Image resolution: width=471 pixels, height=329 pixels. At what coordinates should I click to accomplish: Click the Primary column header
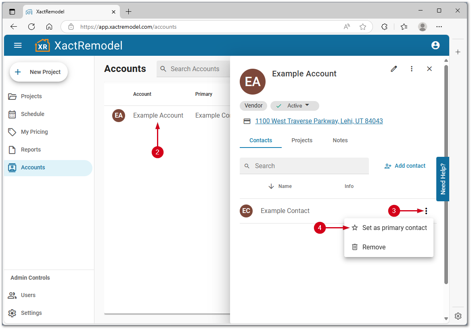coord(204,94)
